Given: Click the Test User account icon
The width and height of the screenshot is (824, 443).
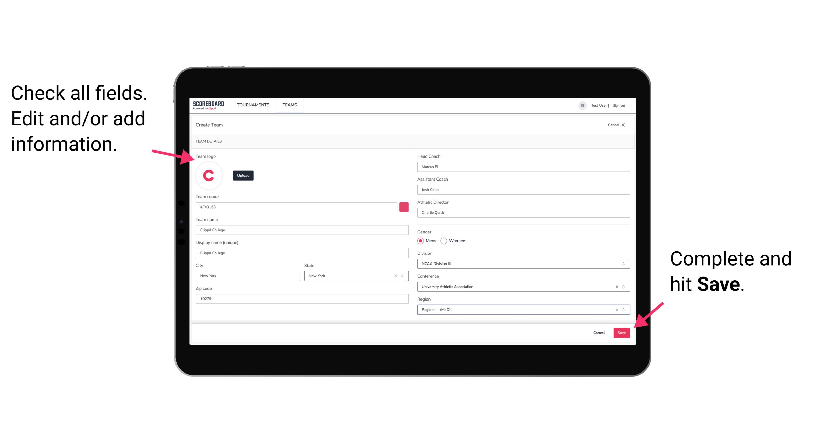Looking at the screenshot, I should (581, 105).
